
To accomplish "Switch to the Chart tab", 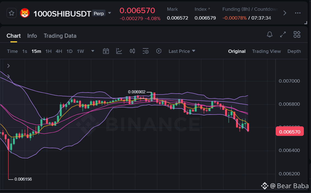I will (13, 36).
